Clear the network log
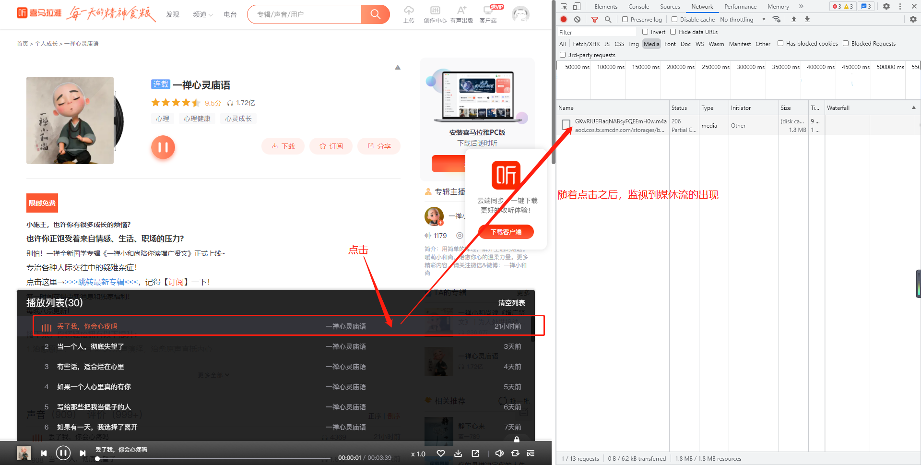 pos(577,19)
